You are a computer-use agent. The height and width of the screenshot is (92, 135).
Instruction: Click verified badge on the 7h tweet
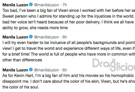(x=31, y=5)
